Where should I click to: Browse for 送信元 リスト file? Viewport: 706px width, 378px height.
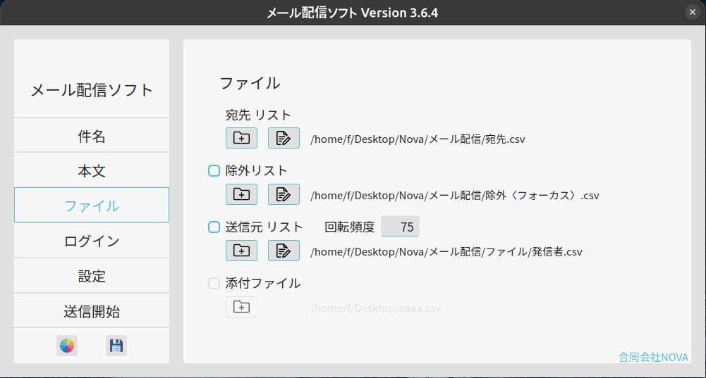click(x=241, y=251)
